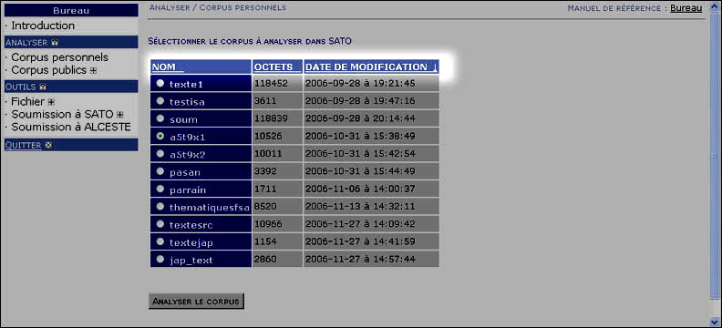The width and height of the screenshot is (722, 328).
Task: Select the testisa corpus radio button
Action: click(160, 101)
